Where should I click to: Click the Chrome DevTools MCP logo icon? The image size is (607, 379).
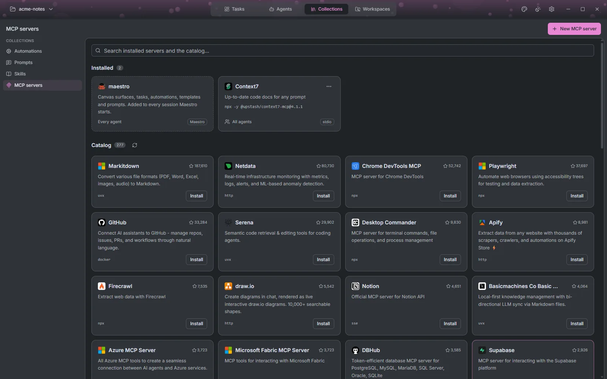click(x=355, y=166)
